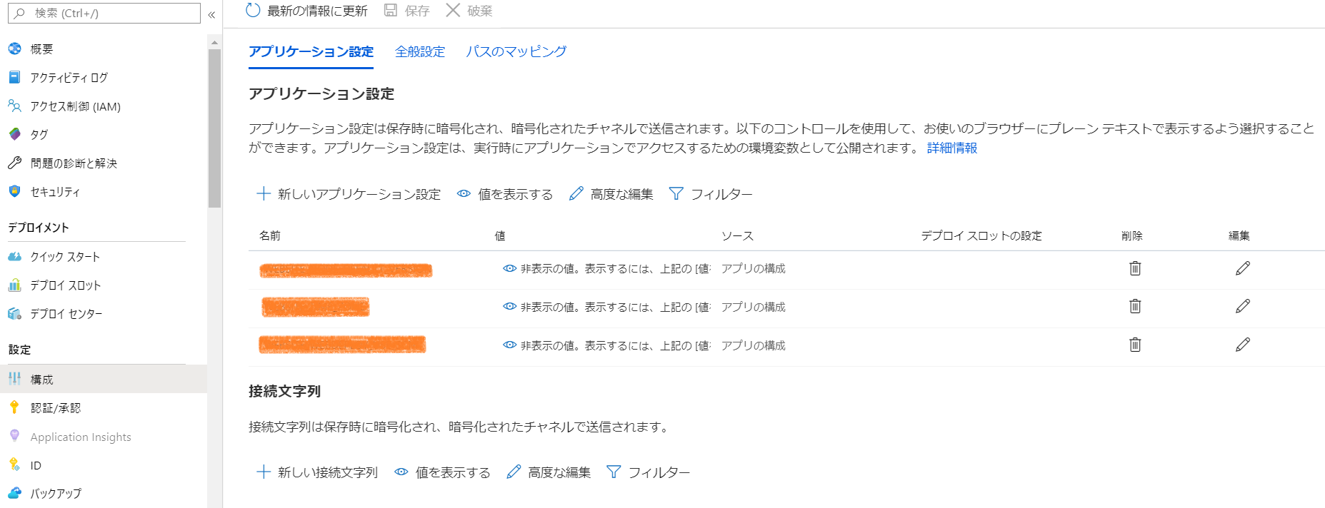Delete the first application setting via trash icon

click(x=1134, y=268)
